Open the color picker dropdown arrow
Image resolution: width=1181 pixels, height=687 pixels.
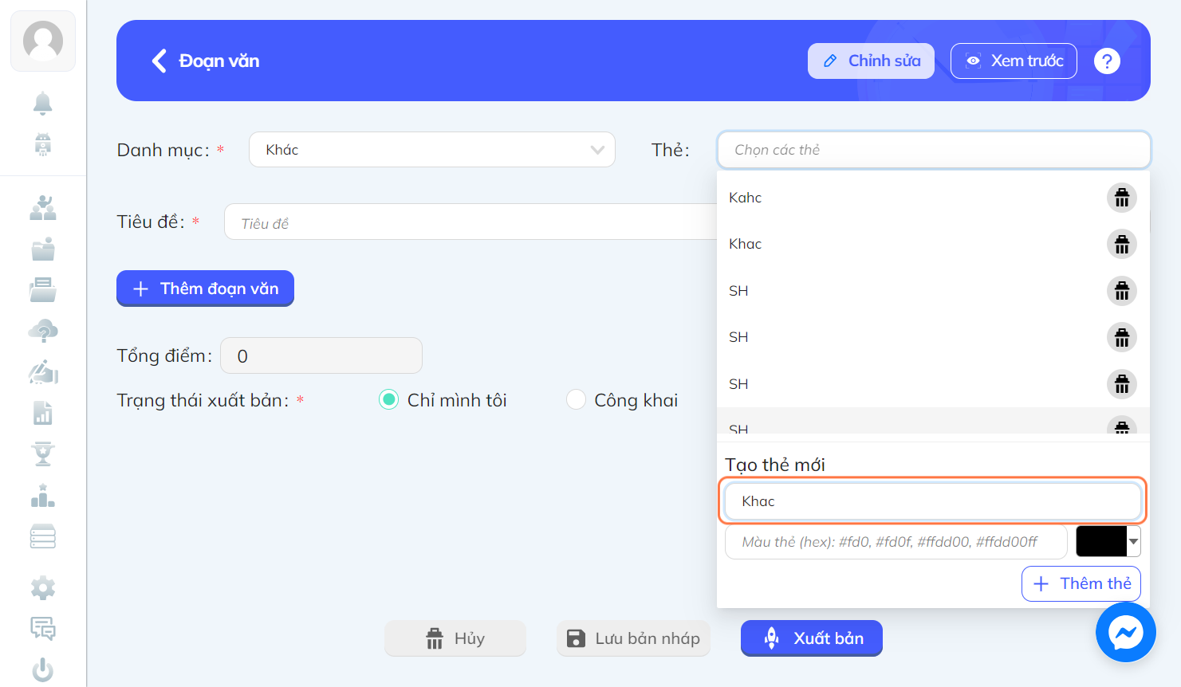(1133, 541)
